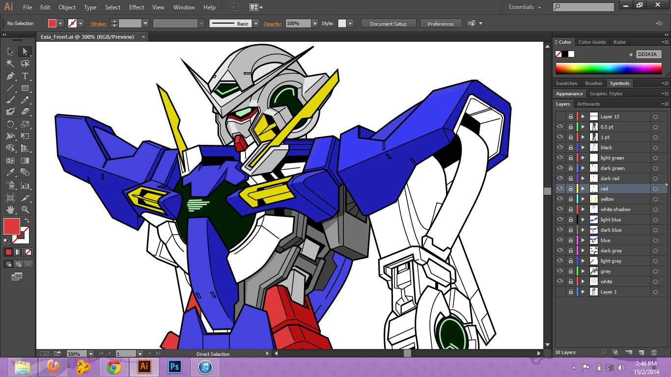Select the Shape Builder tool
Viewport: 671px width, 377px height.
(x=10, y=148)
